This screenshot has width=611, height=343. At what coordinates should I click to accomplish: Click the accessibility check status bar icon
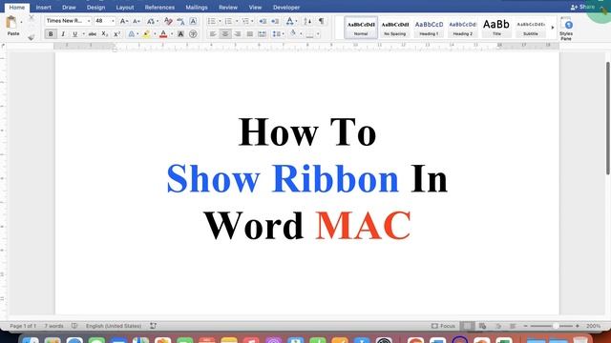click(153, 326)
